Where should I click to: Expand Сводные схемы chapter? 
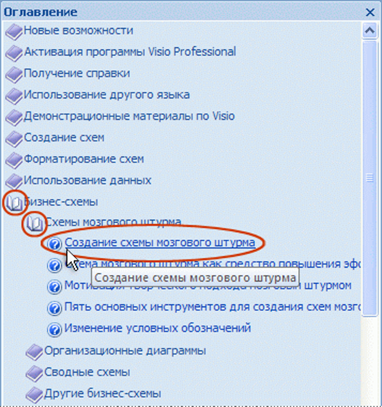click(87, 372)
